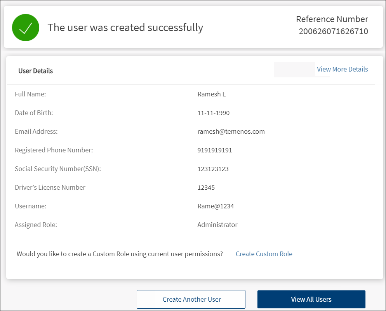Image resolution: width=386 pixels, height=311 pixels.
Task: Click the green success checkmark icon
Action: pyautogui.click(x=26, y=28)
